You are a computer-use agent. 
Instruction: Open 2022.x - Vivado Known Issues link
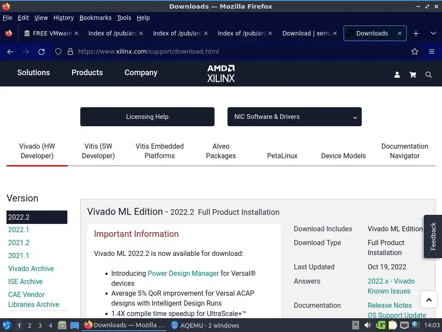tap(391, 286)
